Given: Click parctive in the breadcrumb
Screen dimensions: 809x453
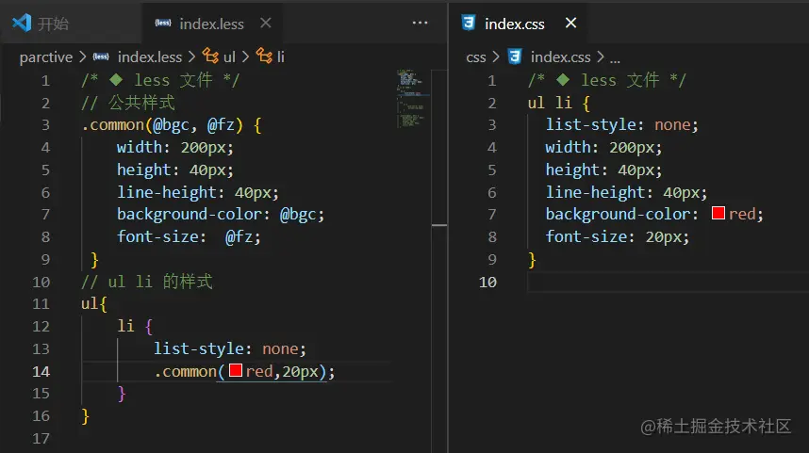Looking at the screenshot, I should click(46, 57).
